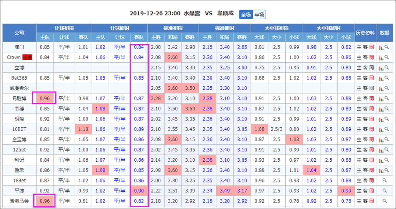Select company name 威廉希尔

coord(20,88)
